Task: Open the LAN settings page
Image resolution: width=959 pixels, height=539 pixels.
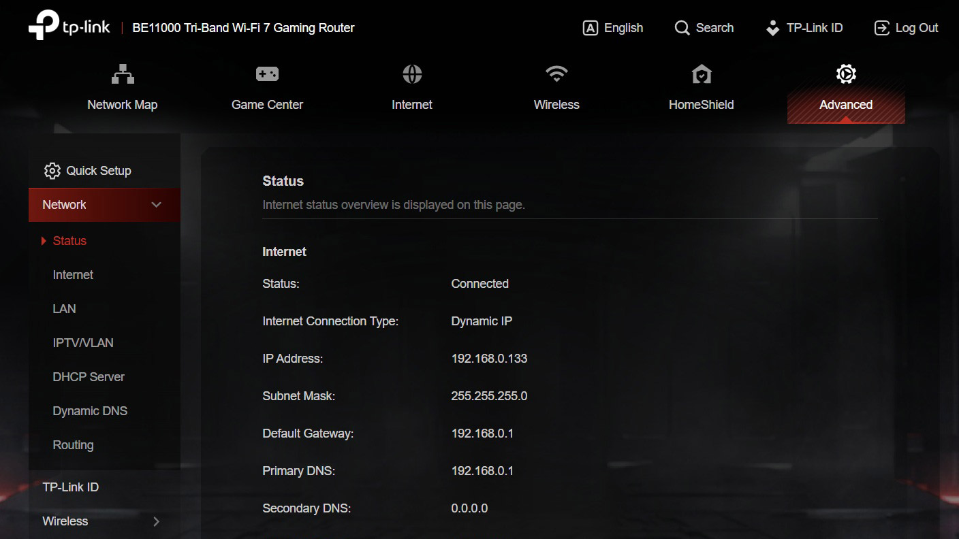Action: click(64, 309)
